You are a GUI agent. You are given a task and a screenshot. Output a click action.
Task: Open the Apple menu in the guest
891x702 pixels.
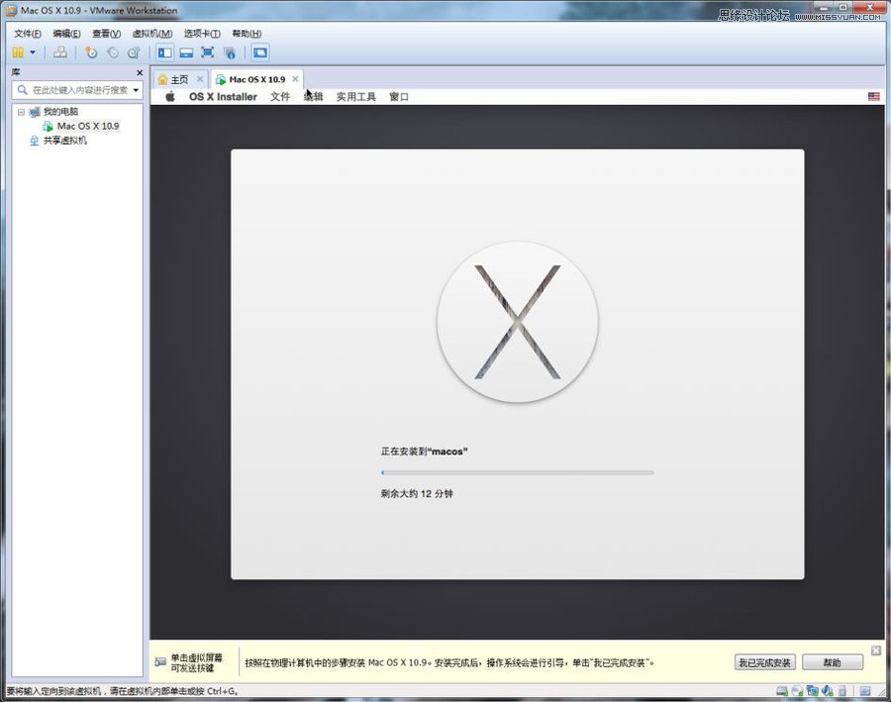coord(168,96)
